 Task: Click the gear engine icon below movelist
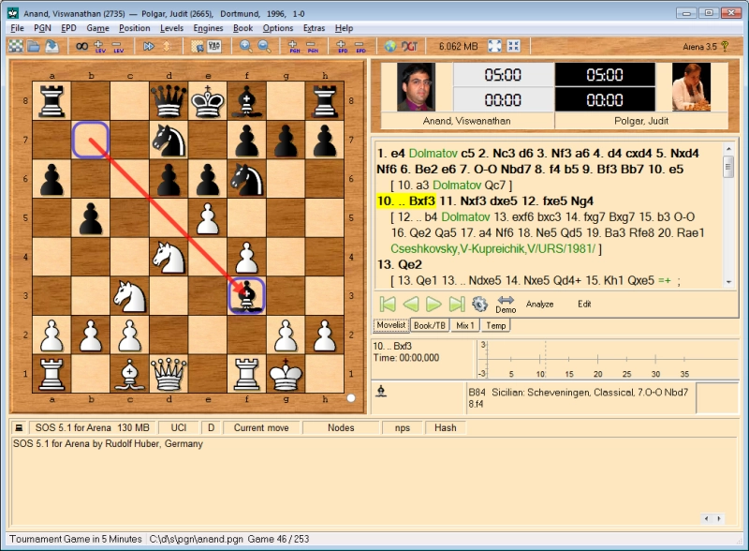[479, 305]
